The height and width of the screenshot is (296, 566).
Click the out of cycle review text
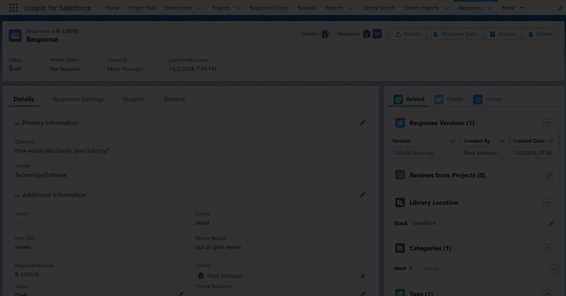coord(218,247)
